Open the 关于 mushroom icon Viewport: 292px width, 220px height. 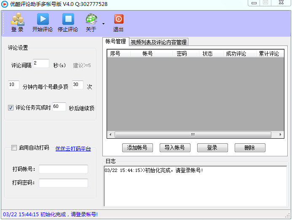coord(91,19)
